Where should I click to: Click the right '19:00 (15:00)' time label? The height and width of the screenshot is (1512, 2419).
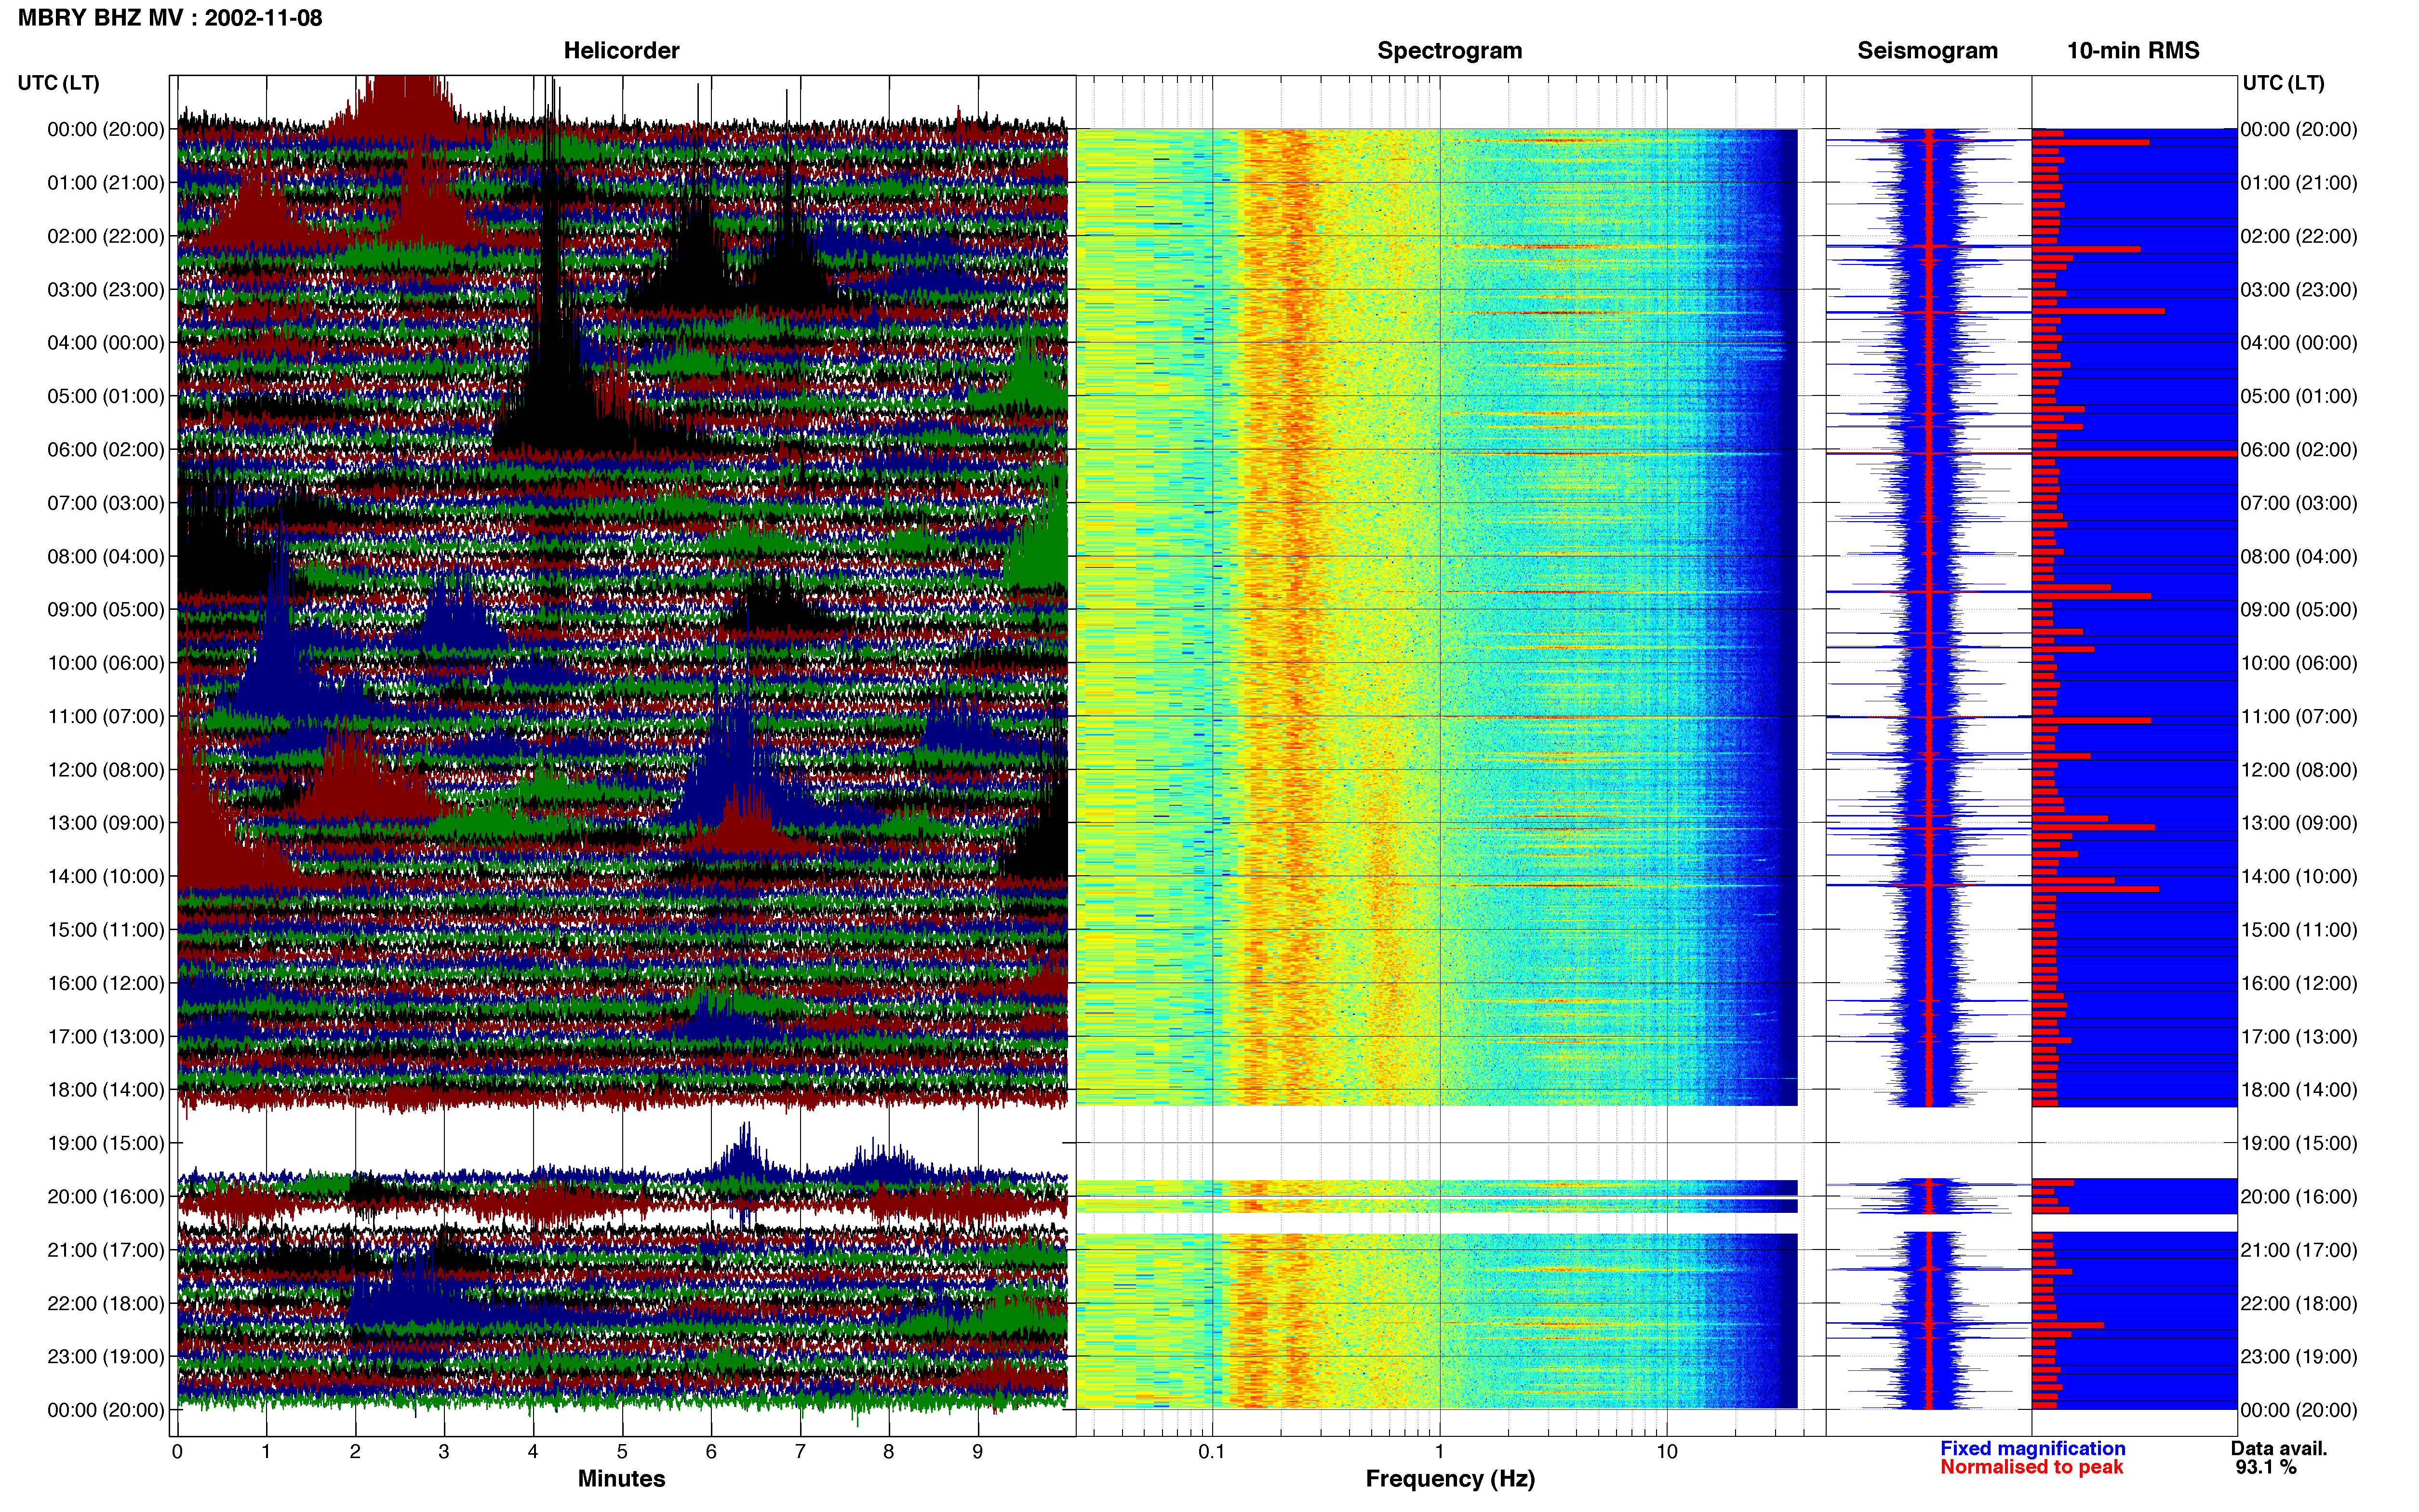tap(2299, 1143)
